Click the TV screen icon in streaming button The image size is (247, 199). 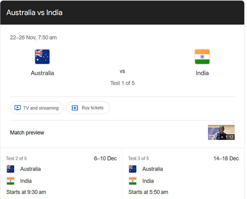[17, 108]
